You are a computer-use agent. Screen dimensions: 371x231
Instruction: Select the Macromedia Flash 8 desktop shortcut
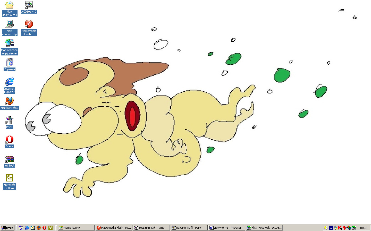(x=29, y=28)
